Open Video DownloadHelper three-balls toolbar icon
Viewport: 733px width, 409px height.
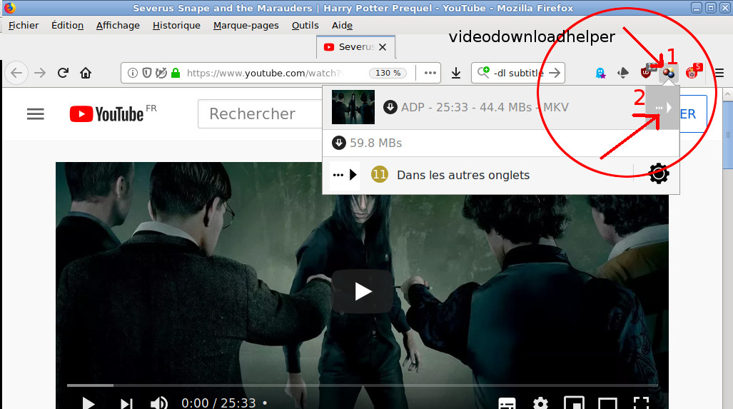[x=669, y=73]
